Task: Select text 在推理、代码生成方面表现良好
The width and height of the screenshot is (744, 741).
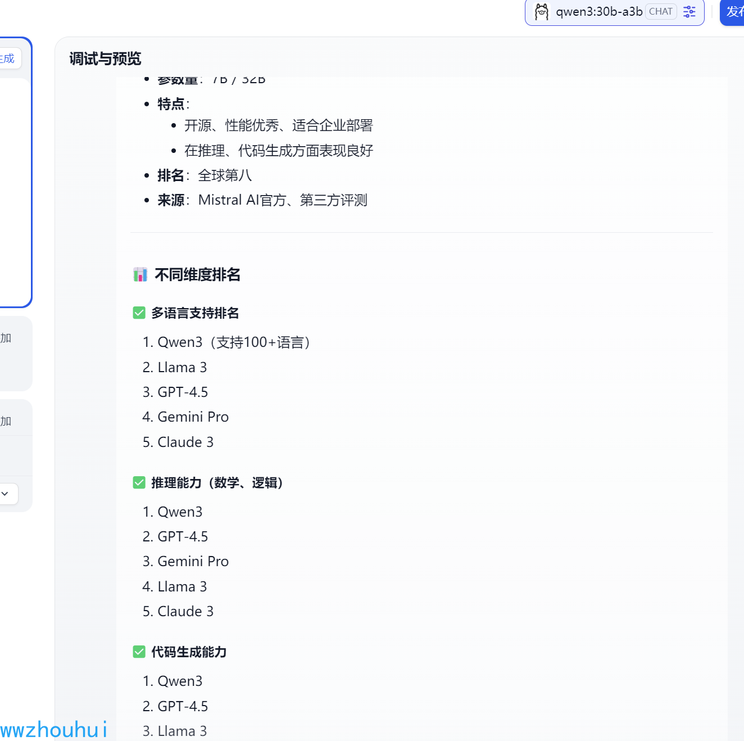Action: pyautogui.click(x=279, y=151)
